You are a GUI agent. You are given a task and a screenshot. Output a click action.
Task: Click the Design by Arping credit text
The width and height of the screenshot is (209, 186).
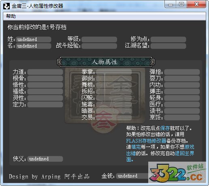(35, 177)
